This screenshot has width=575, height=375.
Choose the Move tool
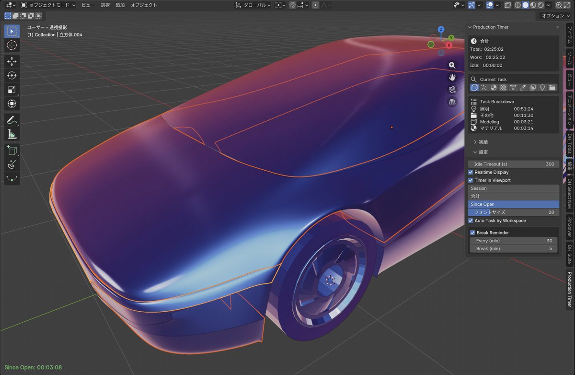[12, 61]
